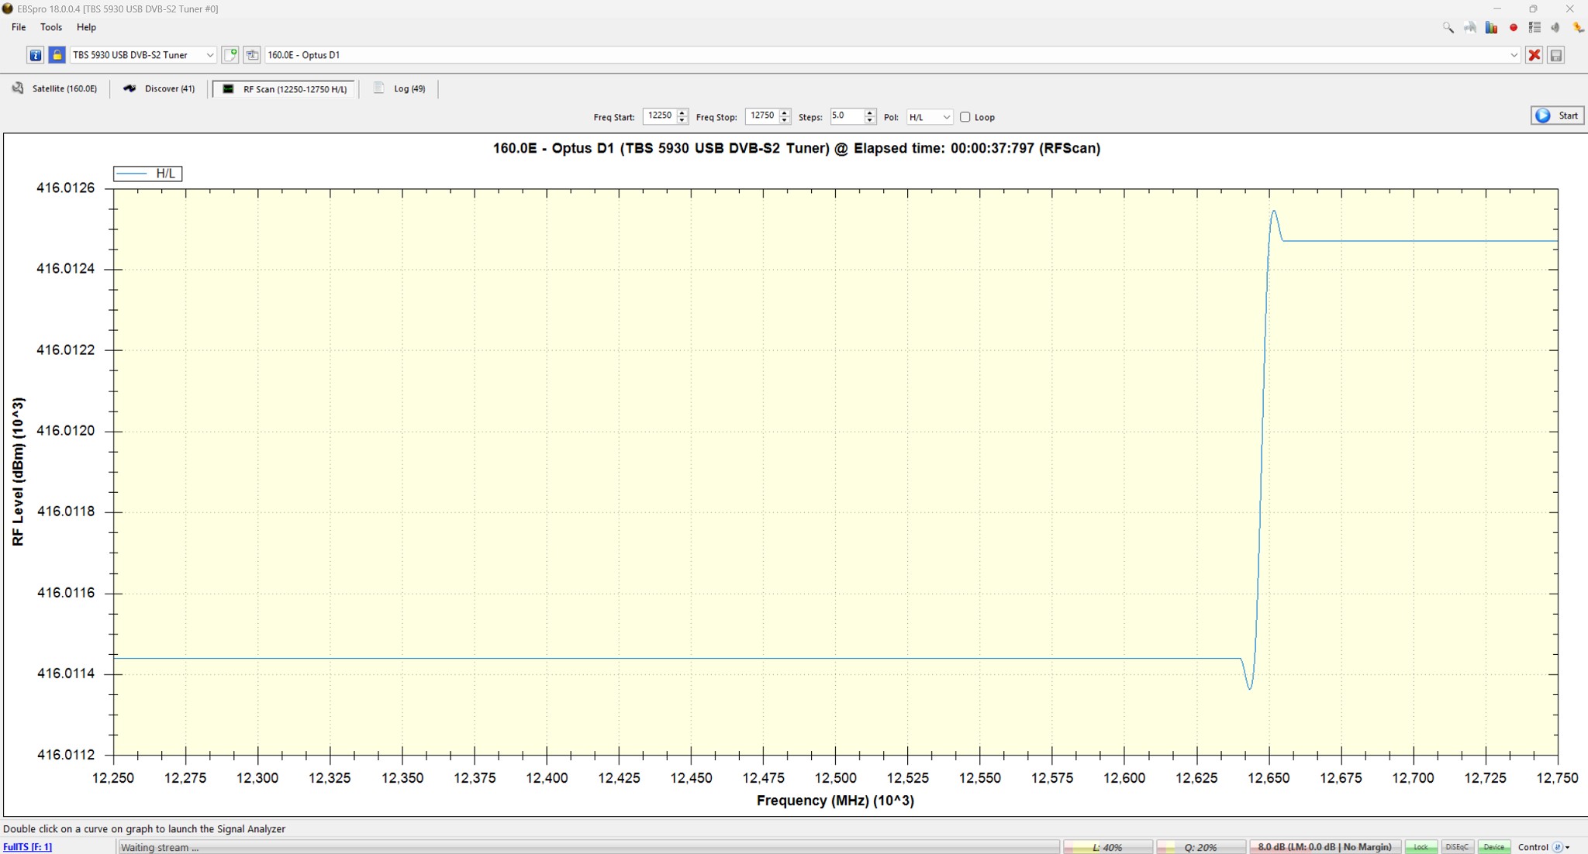Image resolution: width=1588 pixels, height=854 pixels.
Task: Click the new page plus icon
Action: [x=230, y=55]
